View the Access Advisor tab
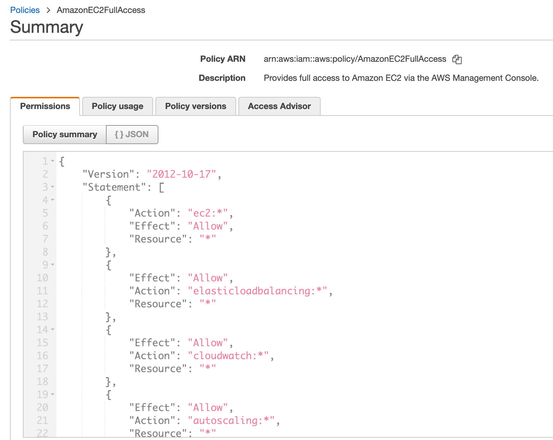Screen dimensions: 553x440 pos(279,106)
